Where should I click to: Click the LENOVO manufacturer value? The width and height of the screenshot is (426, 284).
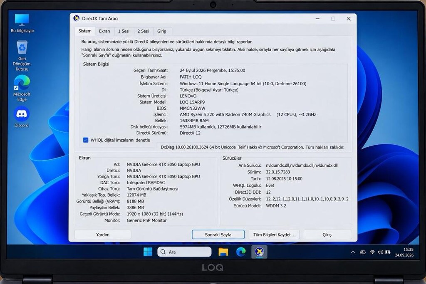[x=188, y=96]
